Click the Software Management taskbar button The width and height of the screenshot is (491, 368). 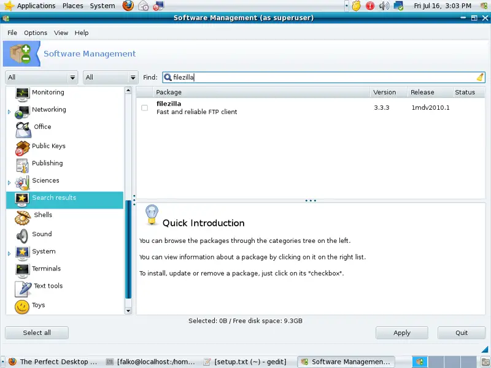click(x=346, y=362)
